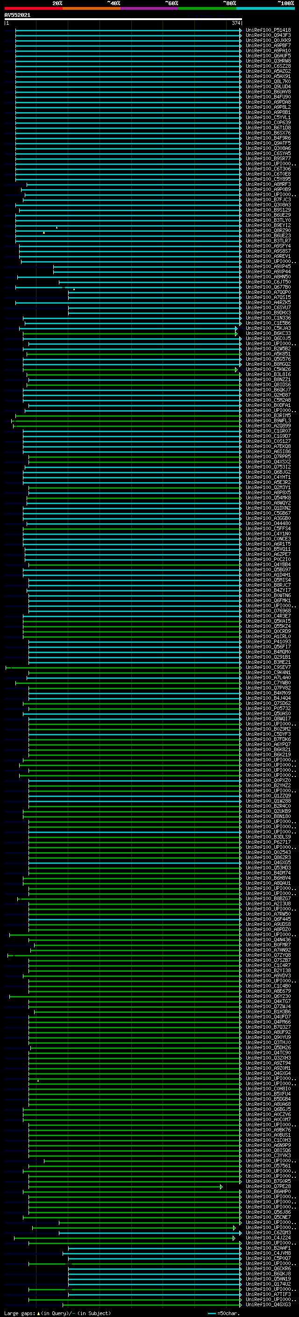Click hit label UniRef100_C9SEV7
The height and width of the screenshot is (1317, 299).
pyautogui.click(x=268, y=668)
